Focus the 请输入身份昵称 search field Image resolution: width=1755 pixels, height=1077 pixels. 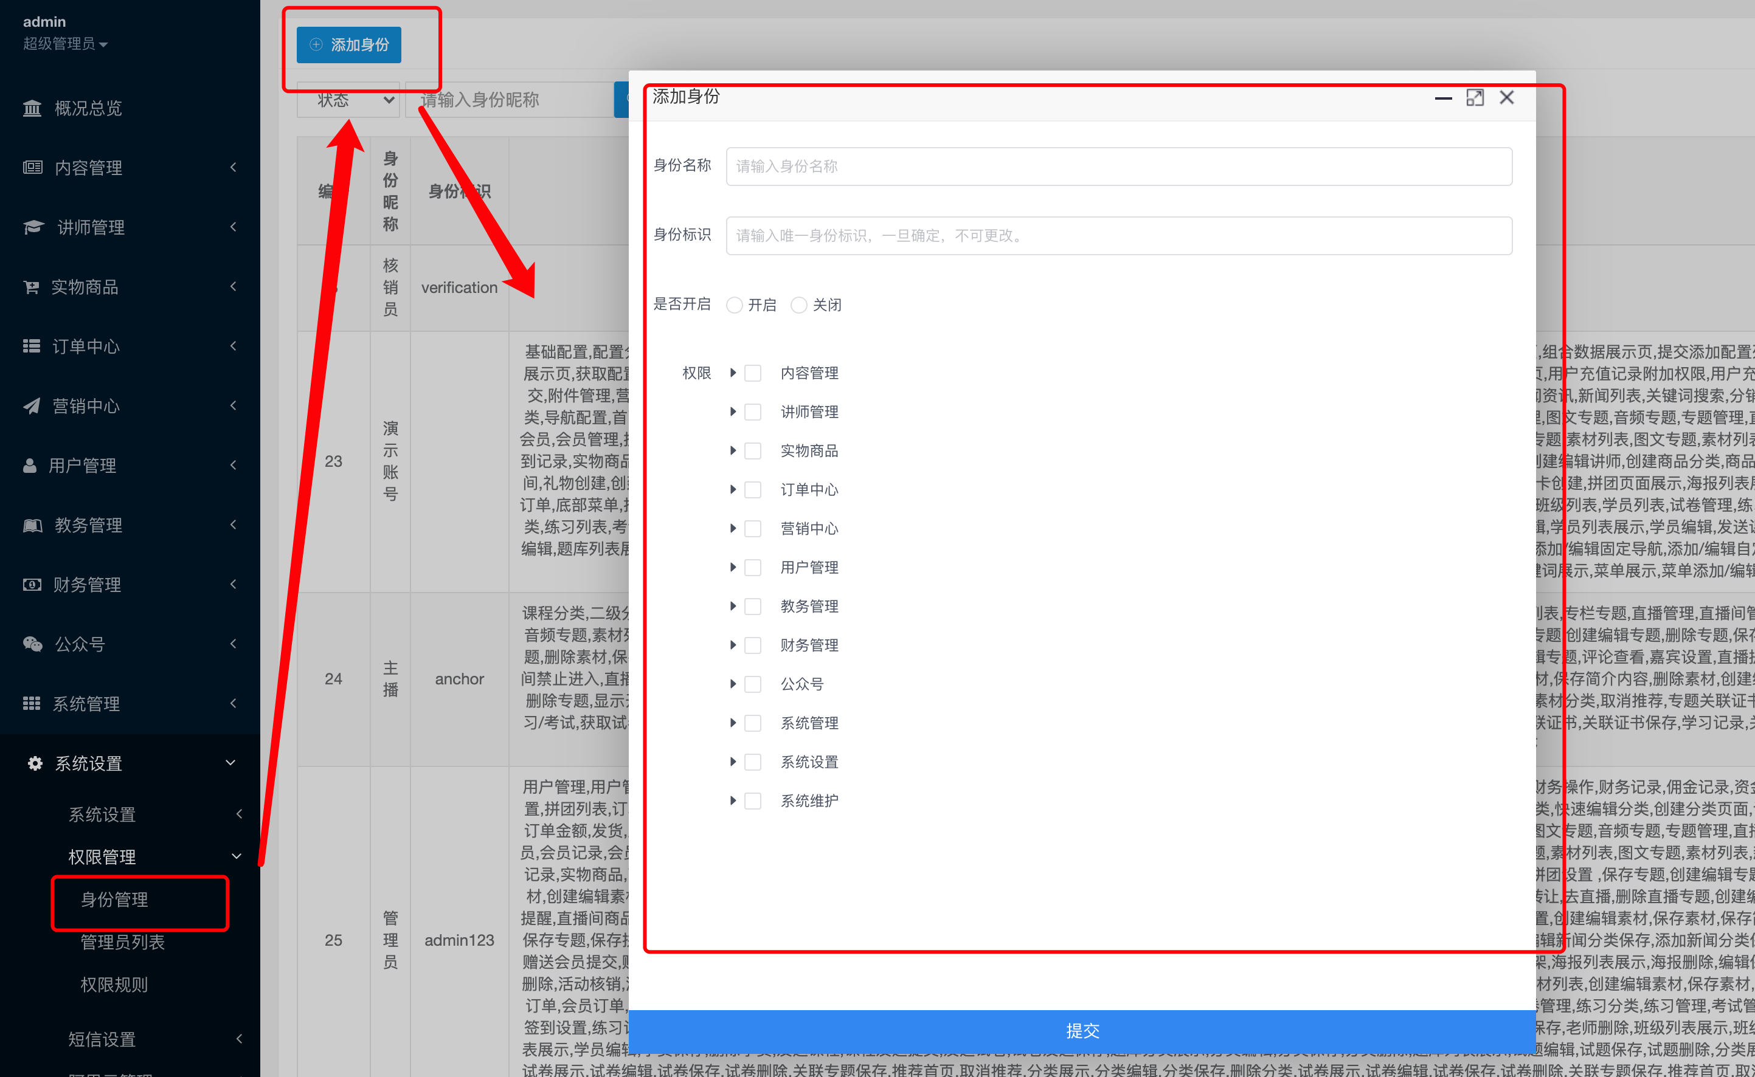click(510, 100)
